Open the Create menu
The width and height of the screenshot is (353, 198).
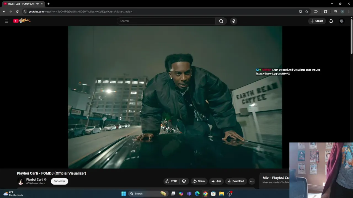coord(317,21)
